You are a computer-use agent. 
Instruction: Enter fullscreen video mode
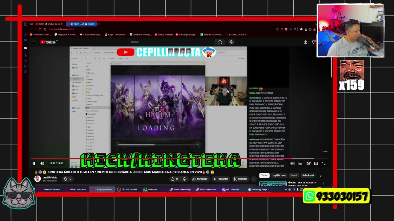tap(324, 164)
